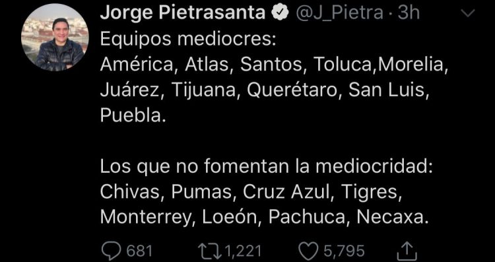Share the tweet via the upload arrow icon

pyautogui.click(x=408, y=251)
